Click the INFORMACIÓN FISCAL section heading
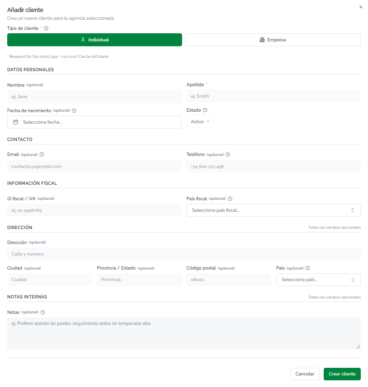 (32, 183)
